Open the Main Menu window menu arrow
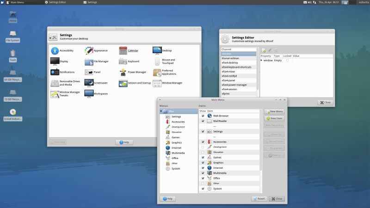This screenshot has height=208, width=370. tap(160, 100)
